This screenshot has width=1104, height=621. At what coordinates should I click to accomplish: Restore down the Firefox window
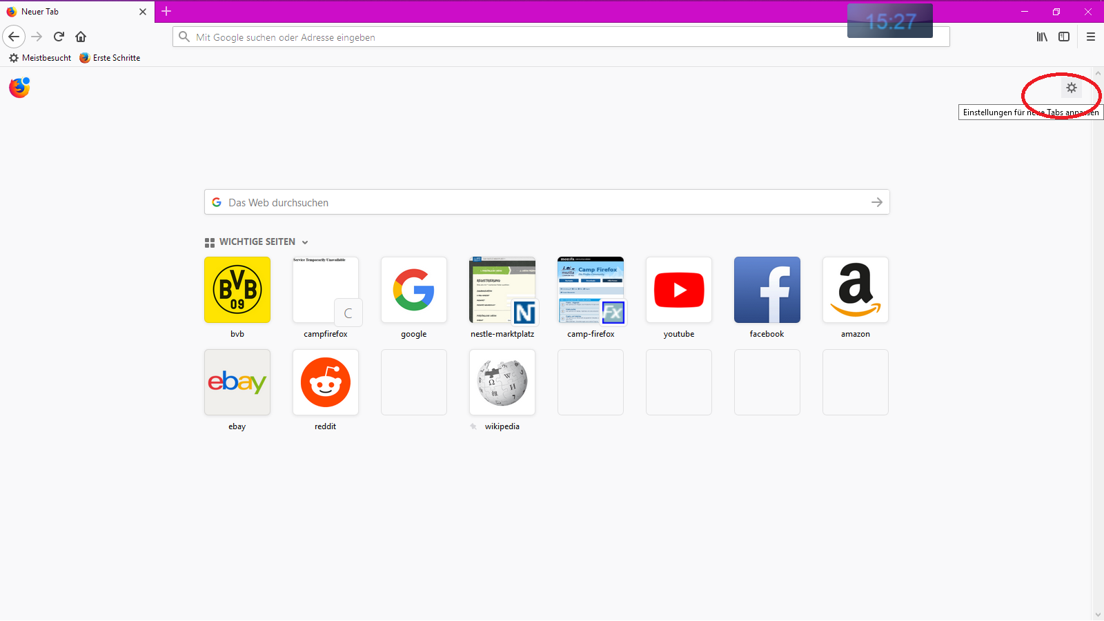(x=1056, y=12)
